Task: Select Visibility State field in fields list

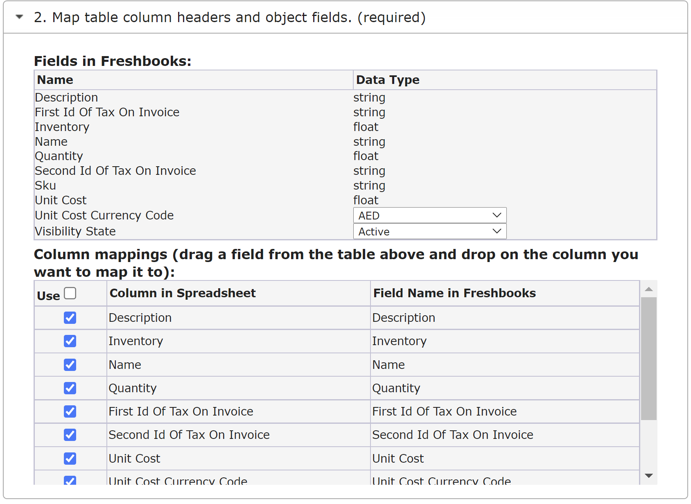Action: point(75,231)
